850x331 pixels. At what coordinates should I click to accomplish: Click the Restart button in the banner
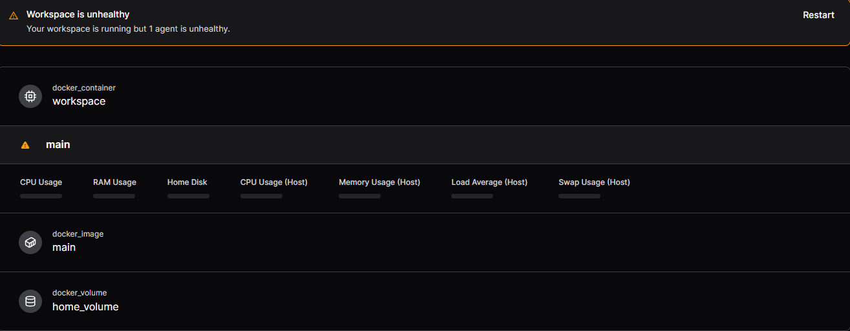pos(818,15)
